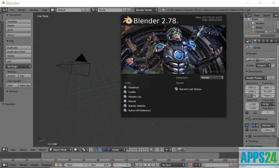Image resolution: width=279 pixels, height=168 pixels.
Task: Expand the History panel
Action: click(12, 91)
